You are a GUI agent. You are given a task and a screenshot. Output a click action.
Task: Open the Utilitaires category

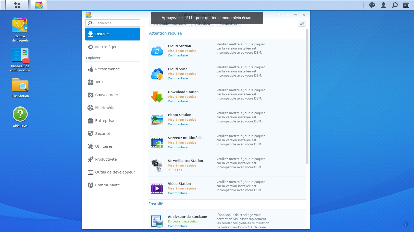coord(113,146)
